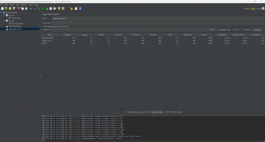The image size is (265, 142).
Task: Open the Function Helper dialog icon
Action: point(76,9)
